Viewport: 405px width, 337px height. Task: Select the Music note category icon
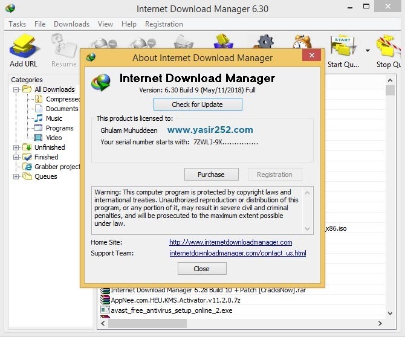(39, 118)
